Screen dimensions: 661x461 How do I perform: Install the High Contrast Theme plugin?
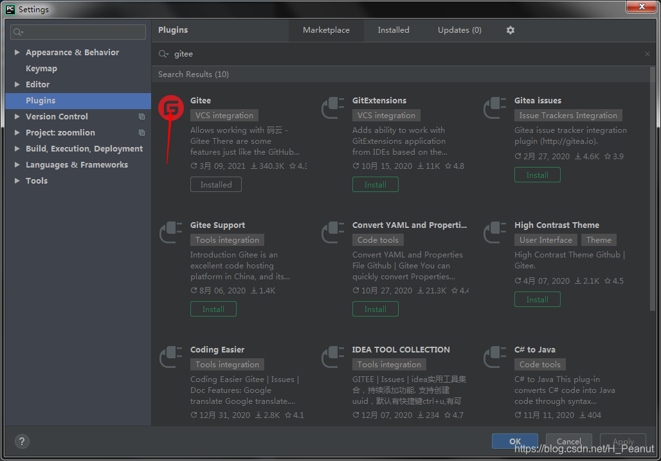click(537, 299)
